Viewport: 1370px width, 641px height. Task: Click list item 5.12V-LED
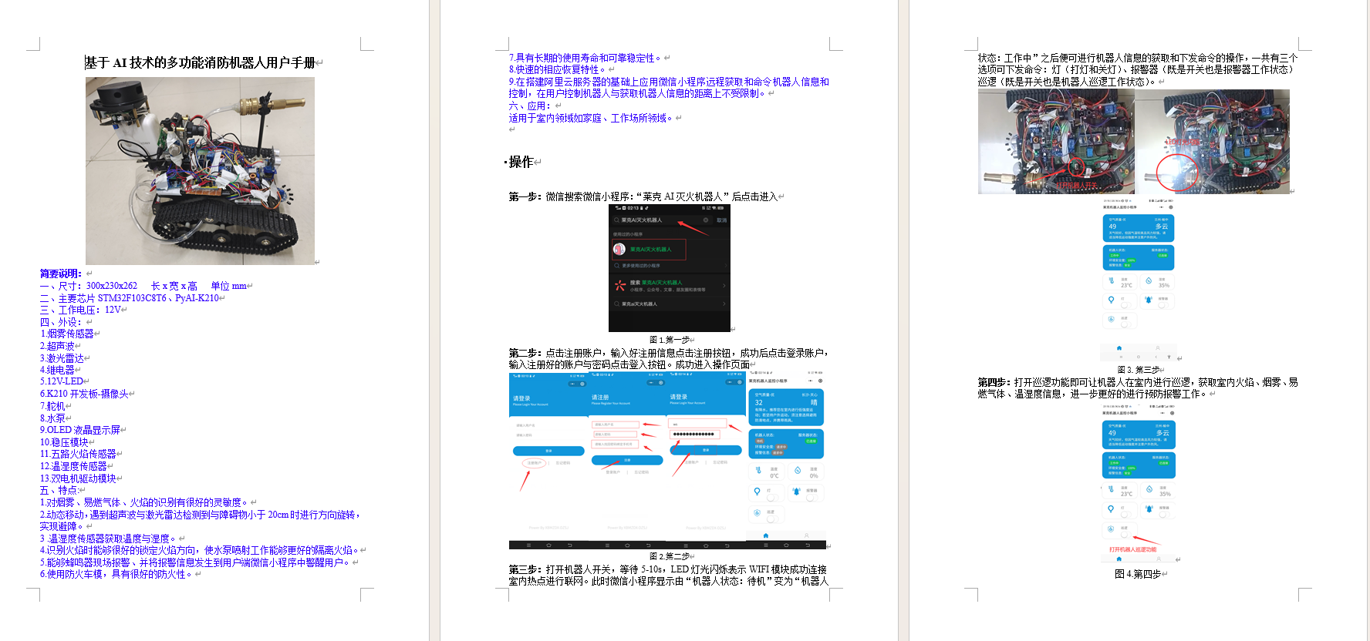(x=62, y=381)
